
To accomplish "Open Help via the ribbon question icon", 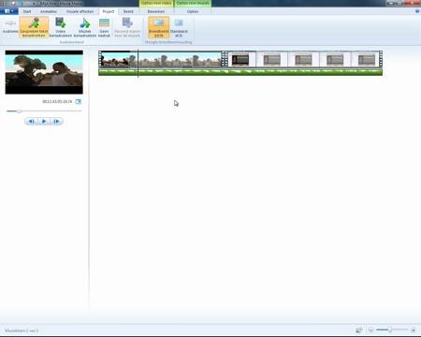I will pyautogui.click(x=417, y=11).
